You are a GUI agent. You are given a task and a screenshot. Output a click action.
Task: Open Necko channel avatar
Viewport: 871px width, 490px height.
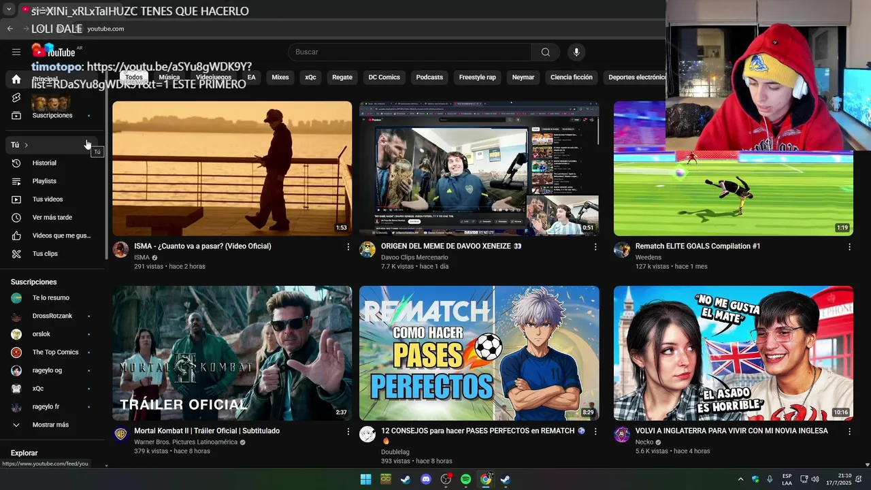point(622,434)
